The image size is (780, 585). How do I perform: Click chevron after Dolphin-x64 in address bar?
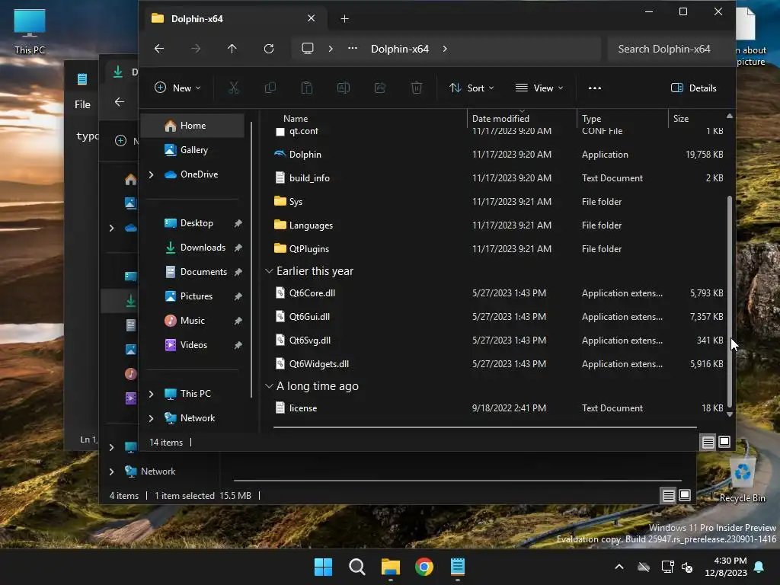445,49
